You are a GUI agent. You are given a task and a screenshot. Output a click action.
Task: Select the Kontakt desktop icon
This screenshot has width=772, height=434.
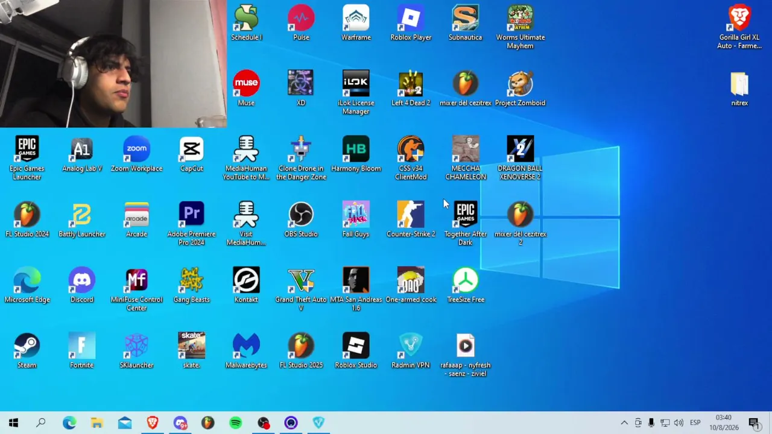tap(246, 286)
